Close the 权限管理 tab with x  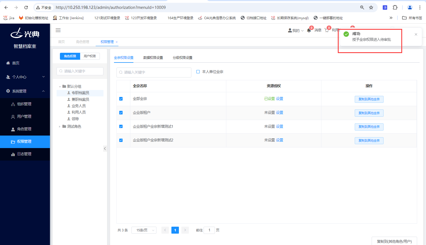117,42
